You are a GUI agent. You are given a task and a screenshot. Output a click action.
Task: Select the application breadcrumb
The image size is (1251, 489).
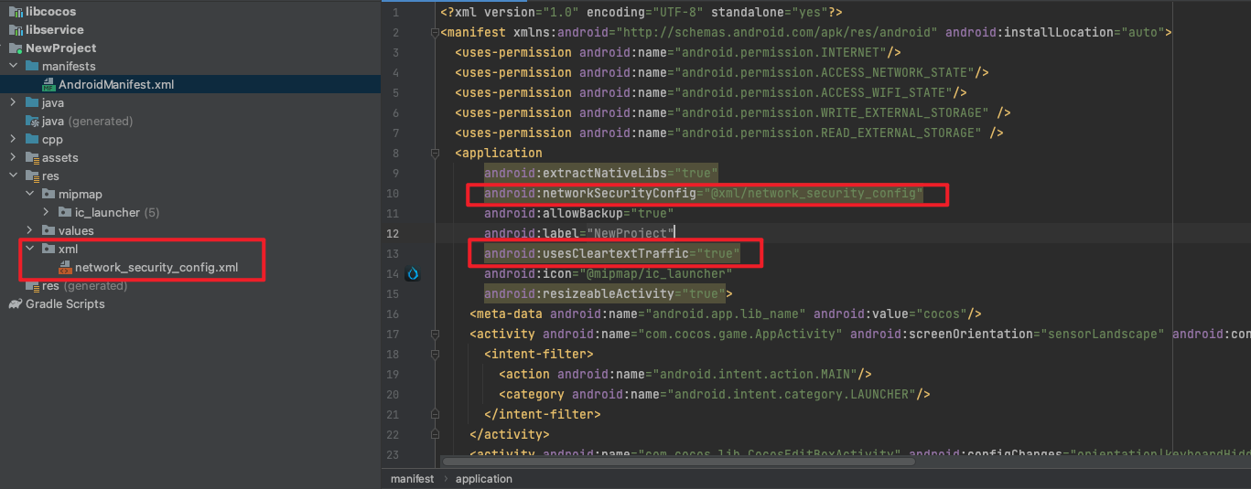[x=484, y=479]
